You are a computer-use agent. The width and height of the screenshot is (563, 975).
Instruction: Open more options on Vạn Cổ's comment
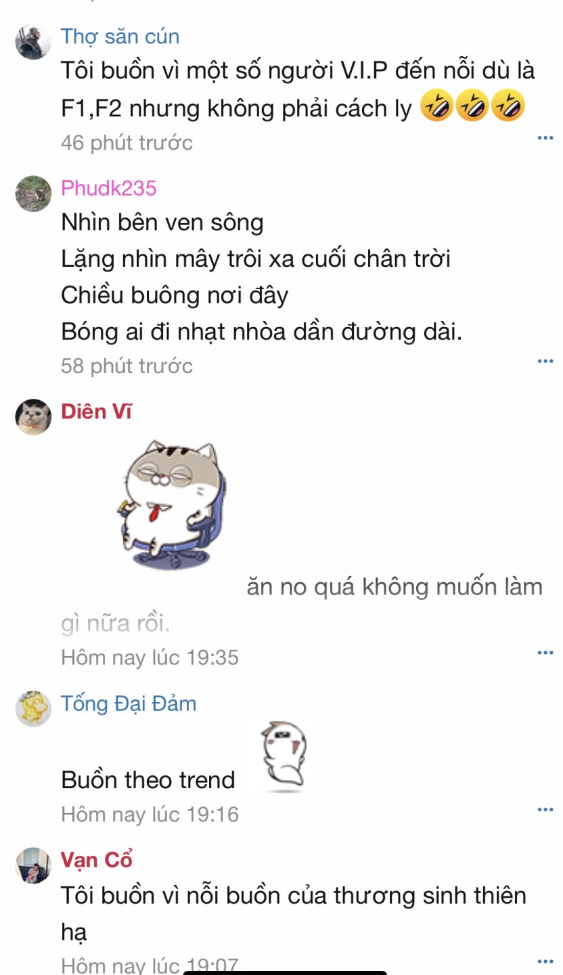(x=545, y=960)
